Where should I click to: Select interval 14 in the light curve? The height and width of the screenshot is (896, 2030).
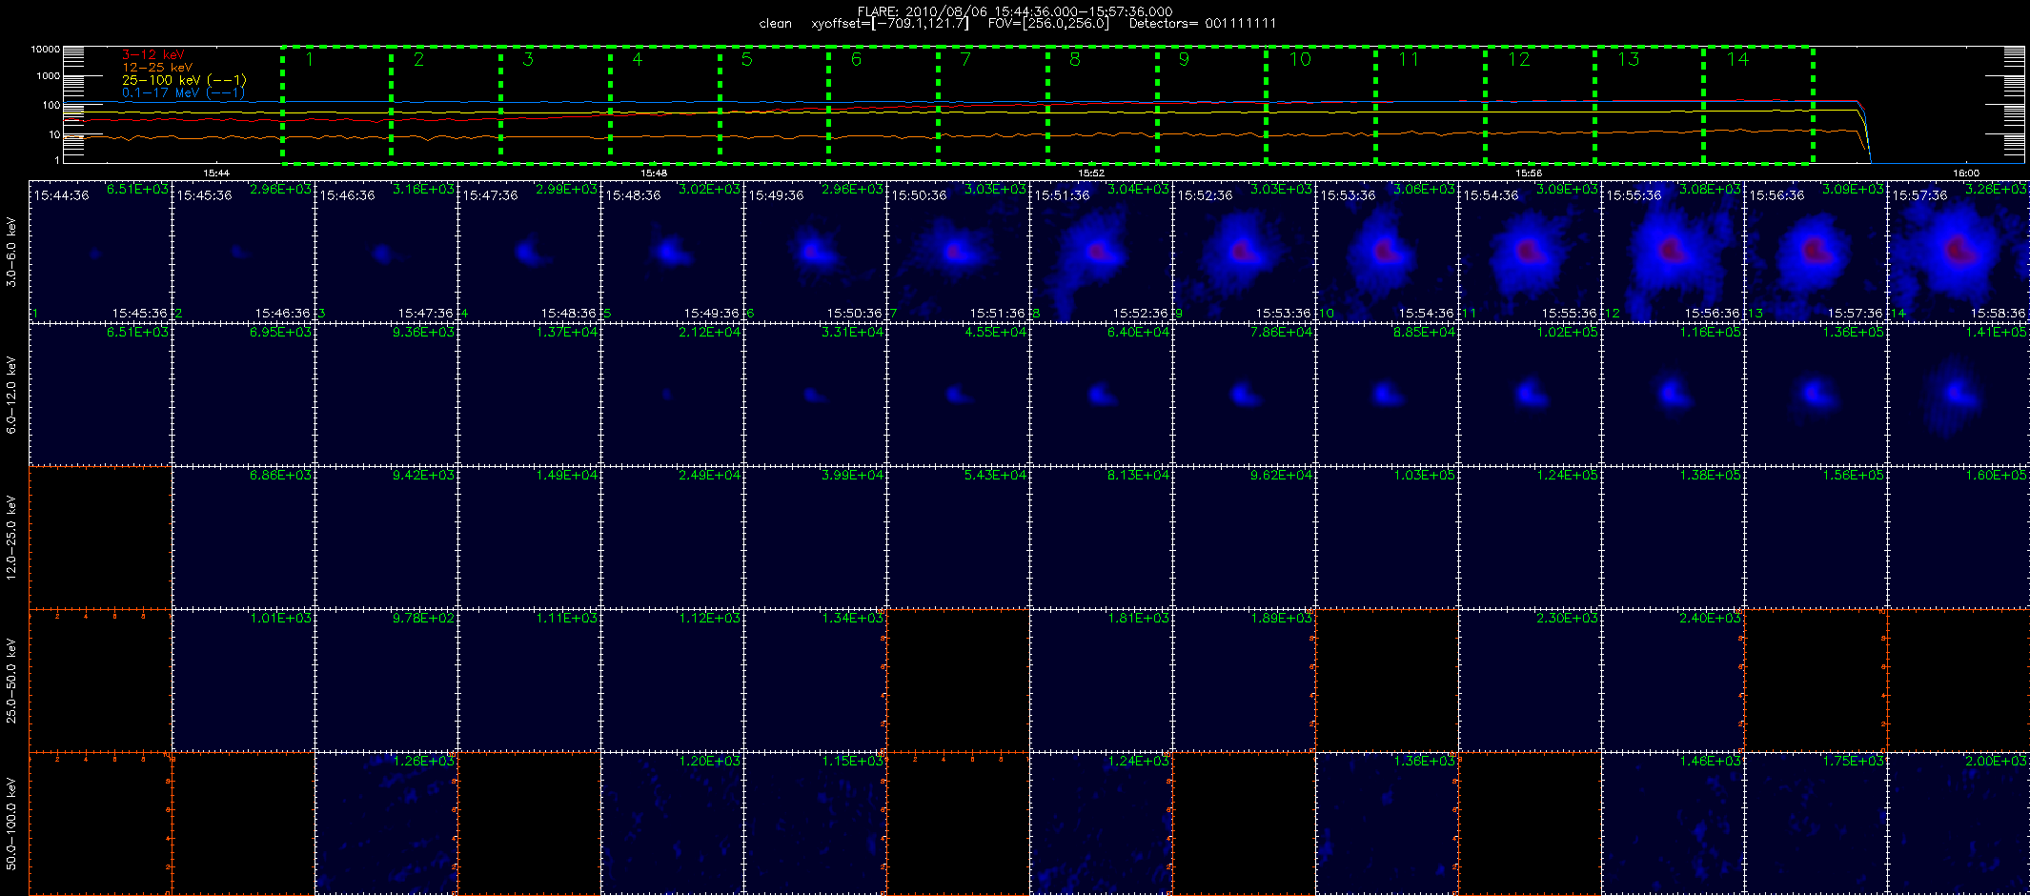[1758, 105]
